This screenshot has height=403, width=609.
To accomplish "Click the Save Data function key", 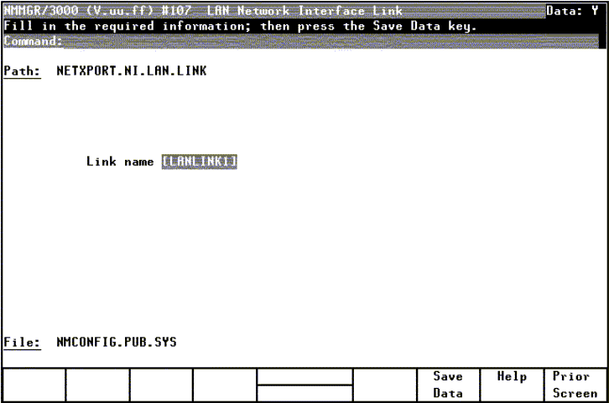I will [x=448, y=385].
